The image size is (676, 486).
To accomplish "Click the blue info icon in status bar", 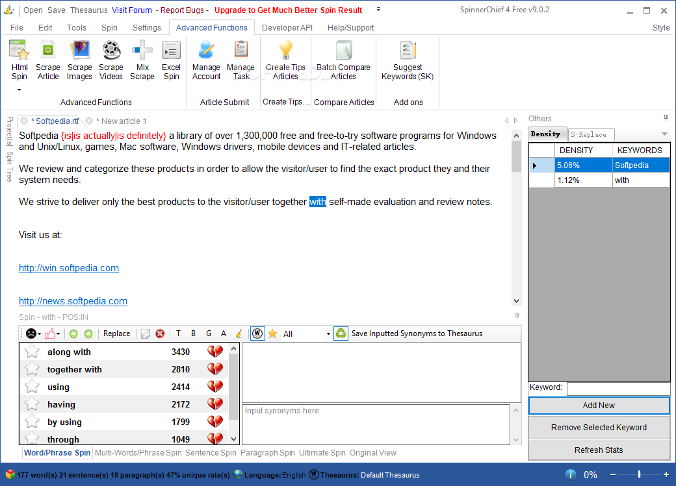I will coord(571,474).
